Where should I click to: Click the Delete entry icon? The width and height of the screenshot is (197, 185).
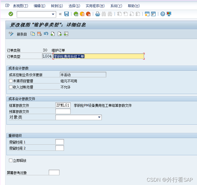point(39,34)
